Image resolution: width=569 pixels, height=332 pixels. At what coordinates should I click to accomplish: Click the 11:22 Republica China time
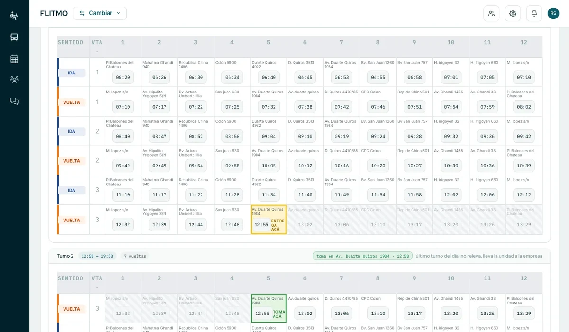pos(195,195)
